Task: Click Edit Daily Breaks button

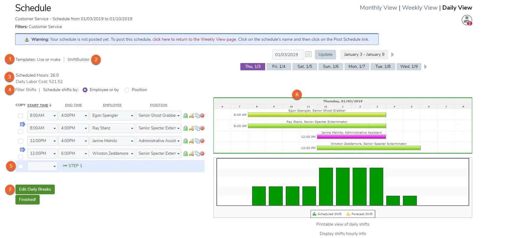Action: (x=35, y=189)
